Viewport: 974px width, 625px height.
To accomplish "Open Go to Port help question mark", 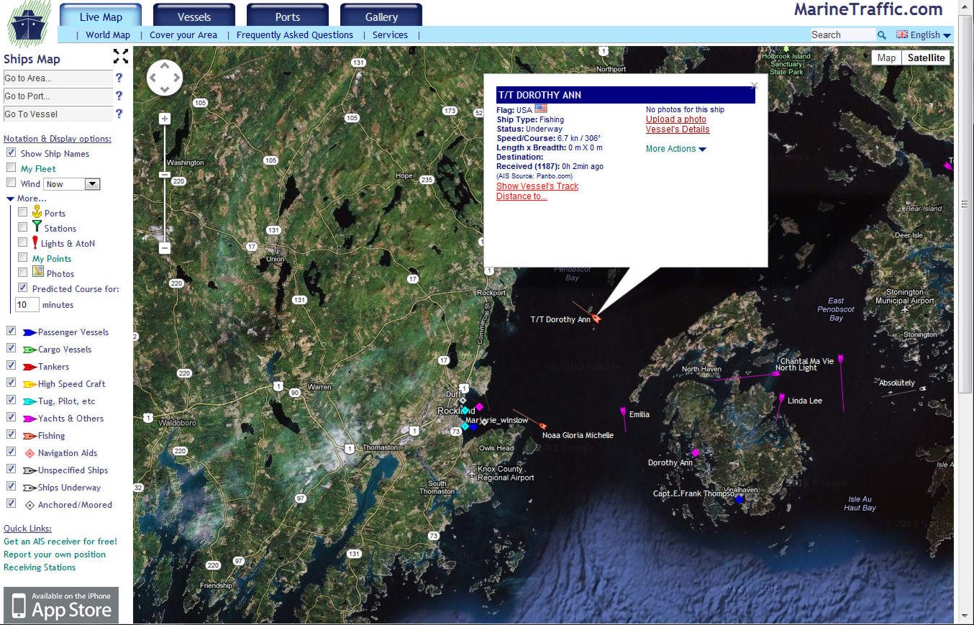I will coord(119,96).
